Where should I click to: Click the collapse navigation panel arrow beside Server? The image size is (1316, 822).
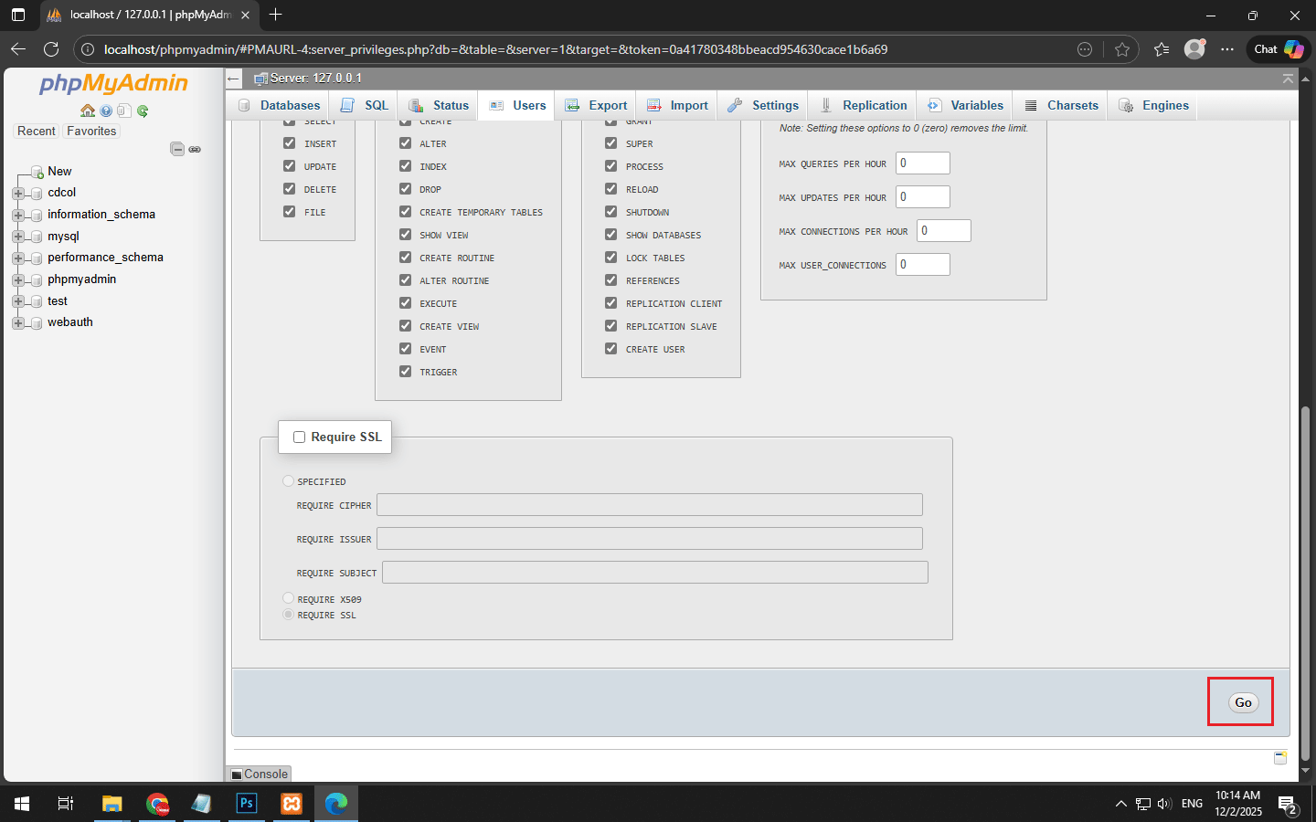pos(234,79)
